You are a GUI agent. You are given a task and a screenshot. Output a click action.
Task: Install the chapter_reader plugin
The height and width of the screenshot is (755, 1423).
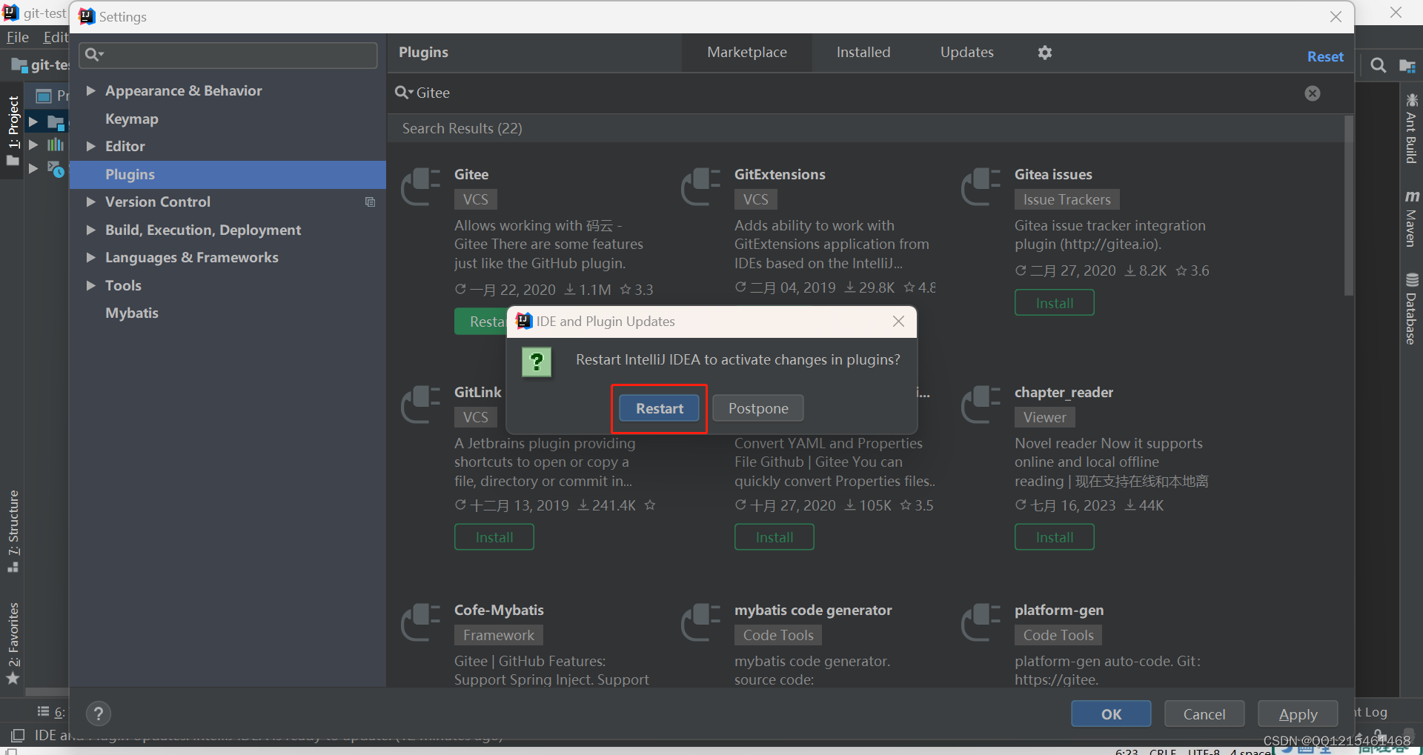[x=1054, y=537]
